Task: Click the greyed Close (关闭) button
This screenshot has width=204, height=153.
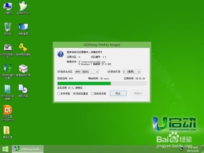Action: (x=138, y=93)
